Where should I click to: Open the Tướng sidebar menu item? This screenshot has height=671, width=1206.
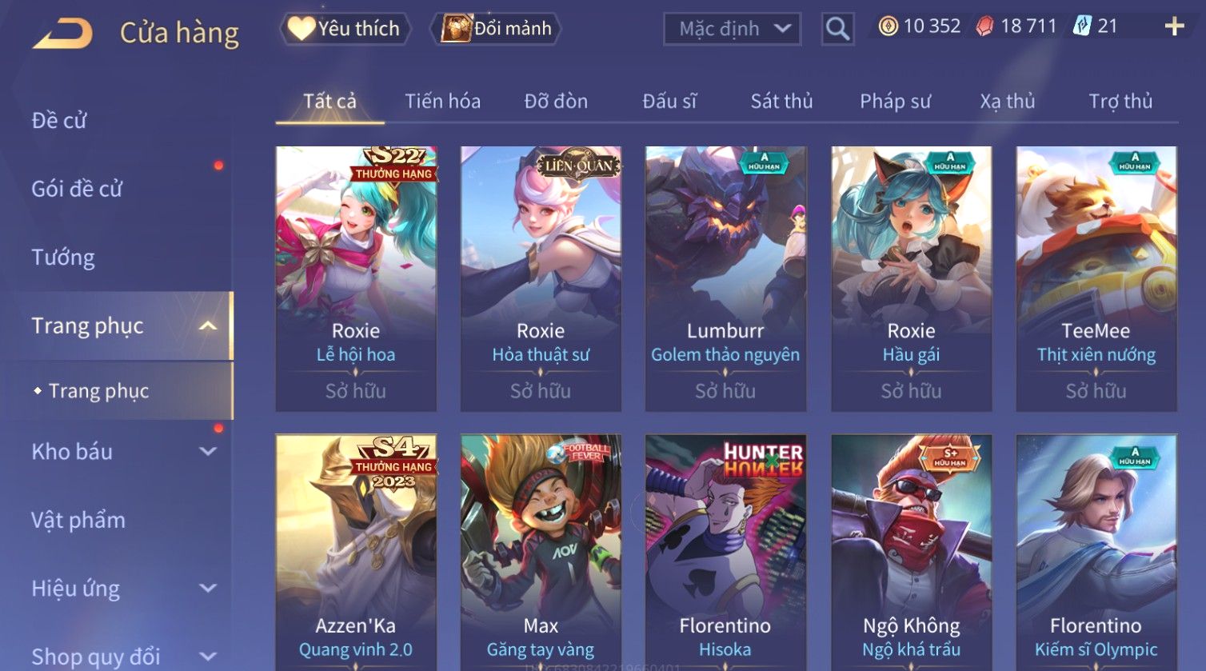[63, 258]
